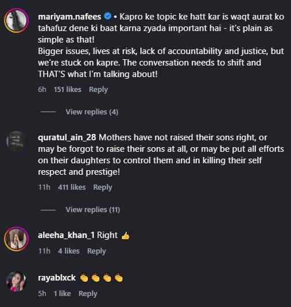Open mariyam.nafees profile picture
This screenshot has width=291, height=307.
17,20
